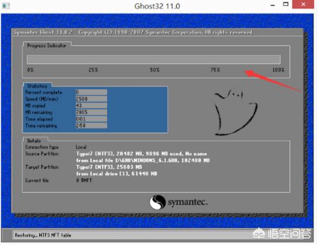Click the Current file label
Screen dimensions: 317x245
pyautogui.click(x=37, y=180)
